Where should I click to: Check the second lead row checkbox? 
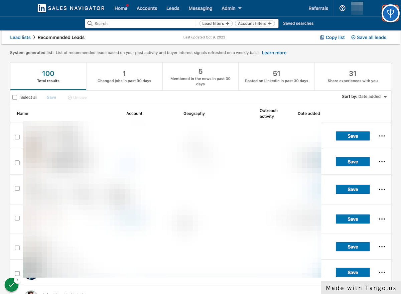coord(17,163)
